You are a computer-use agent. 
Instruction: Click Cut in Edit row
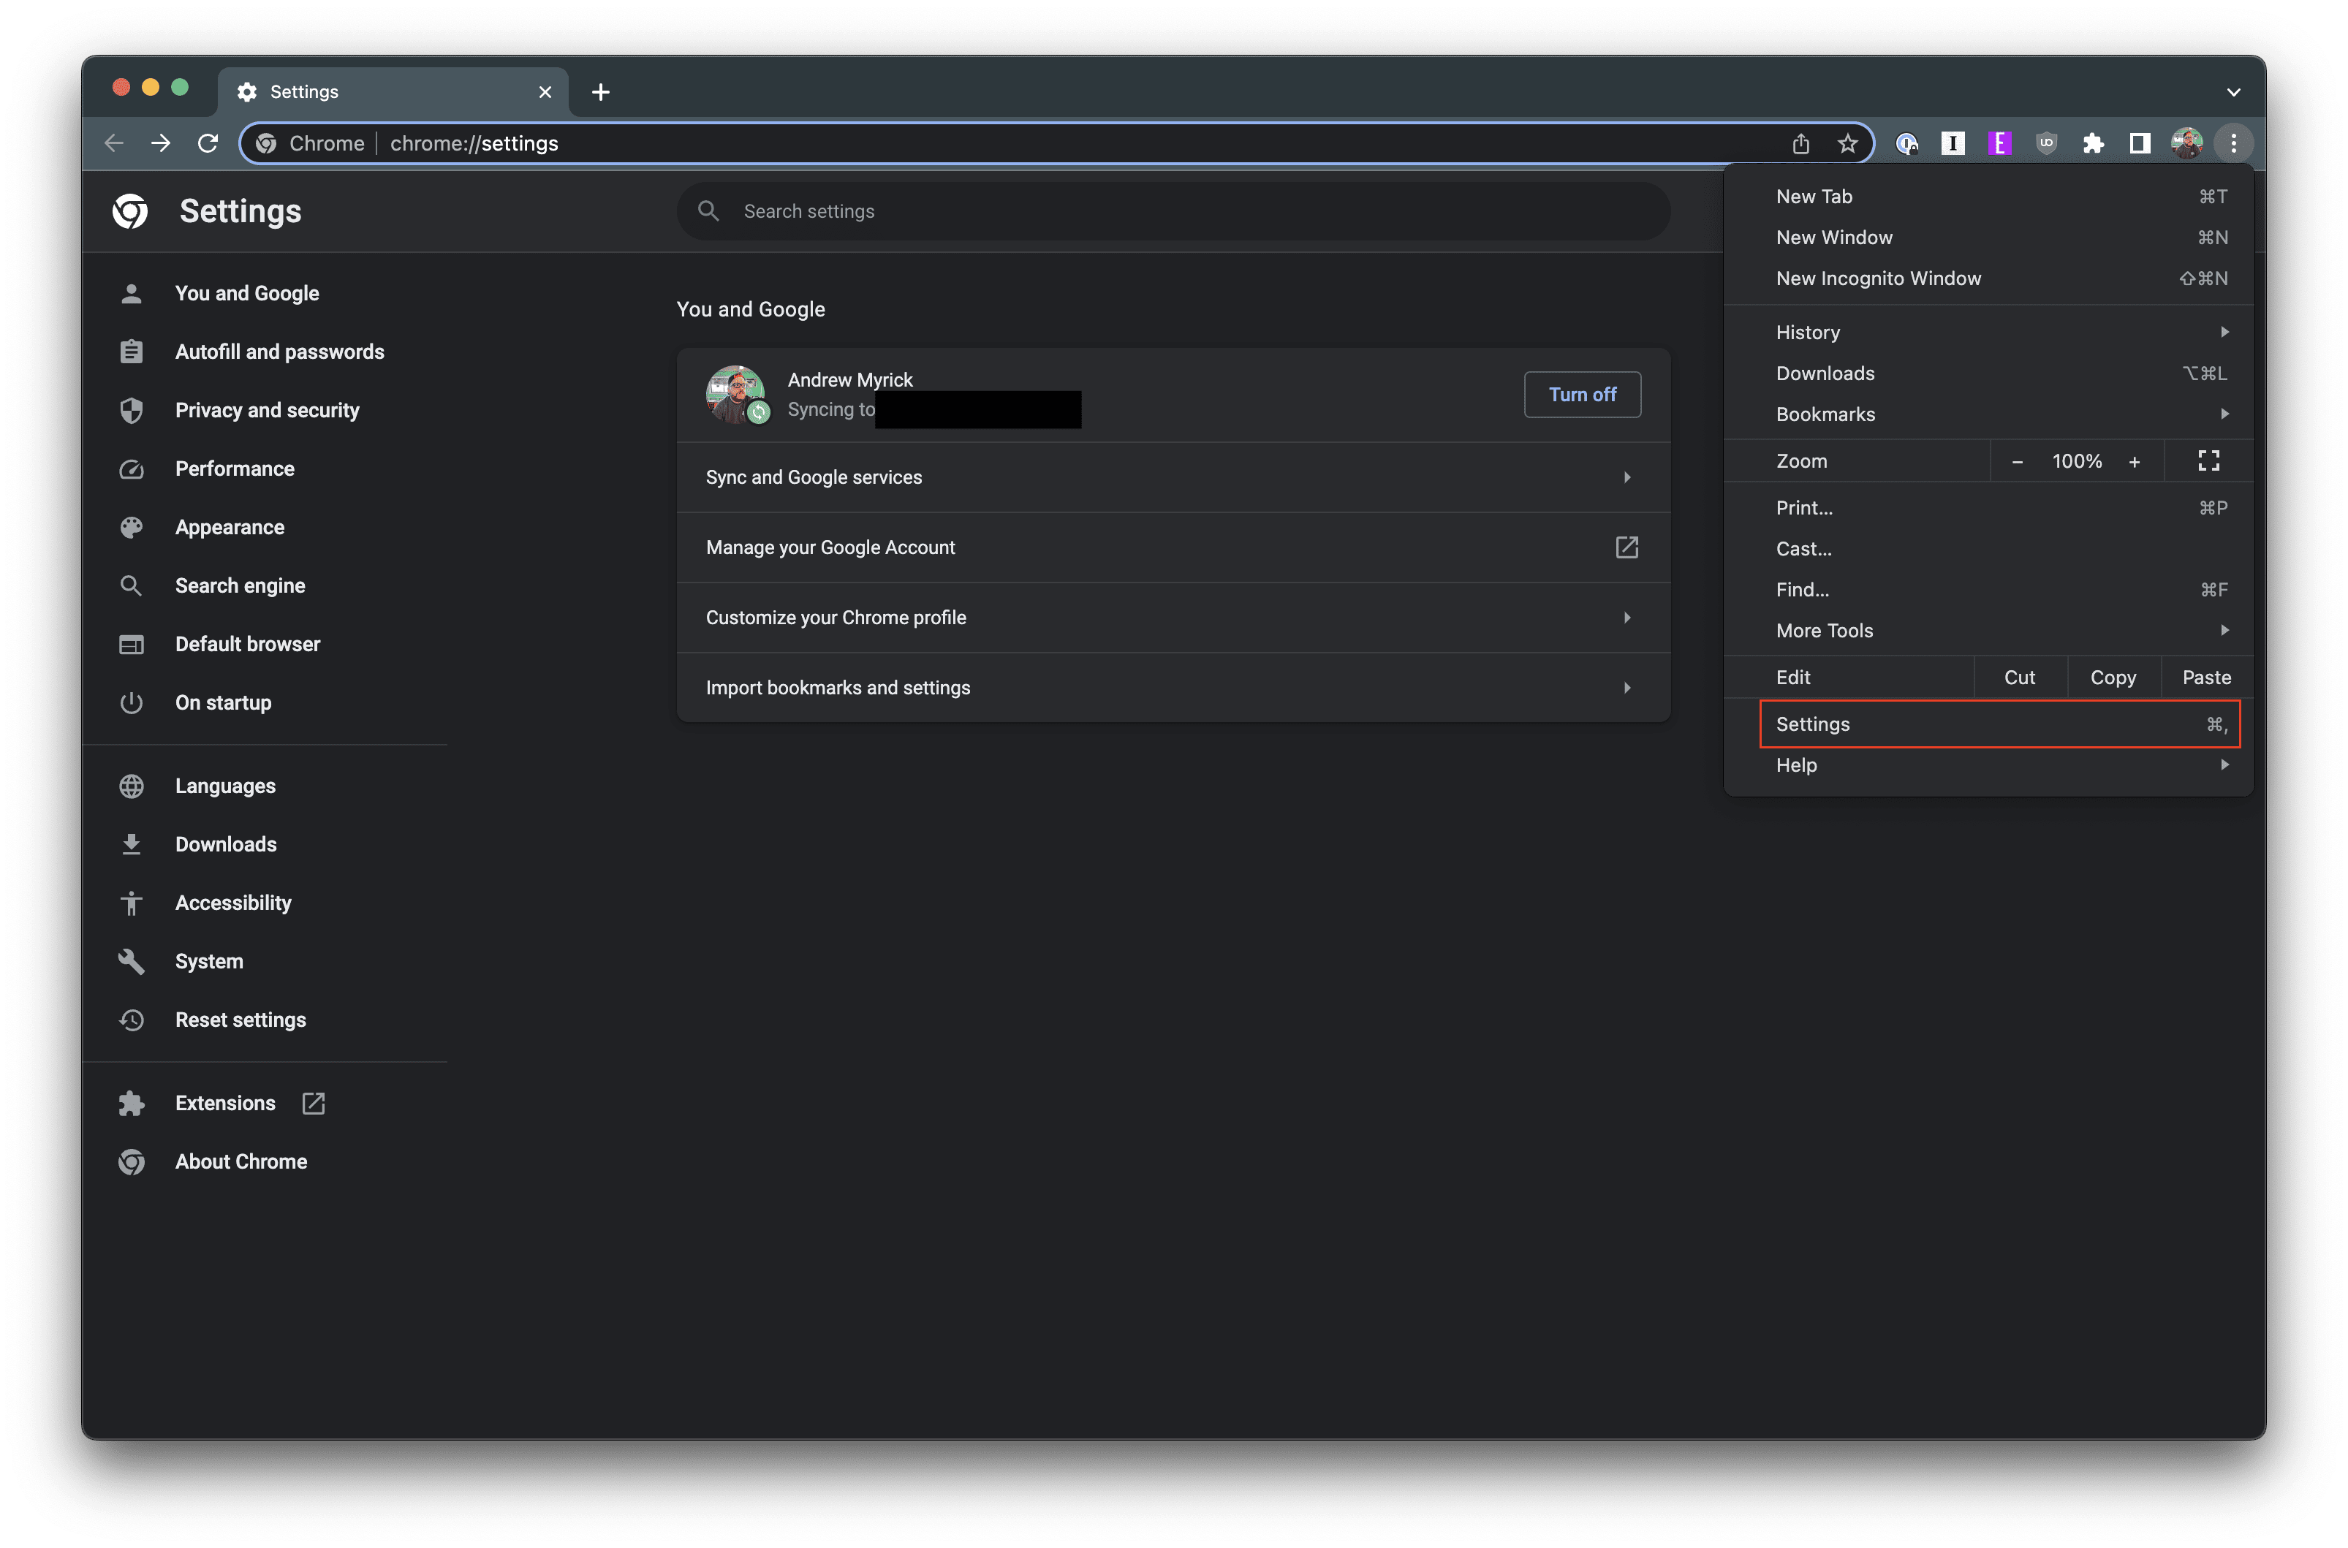2019,678
